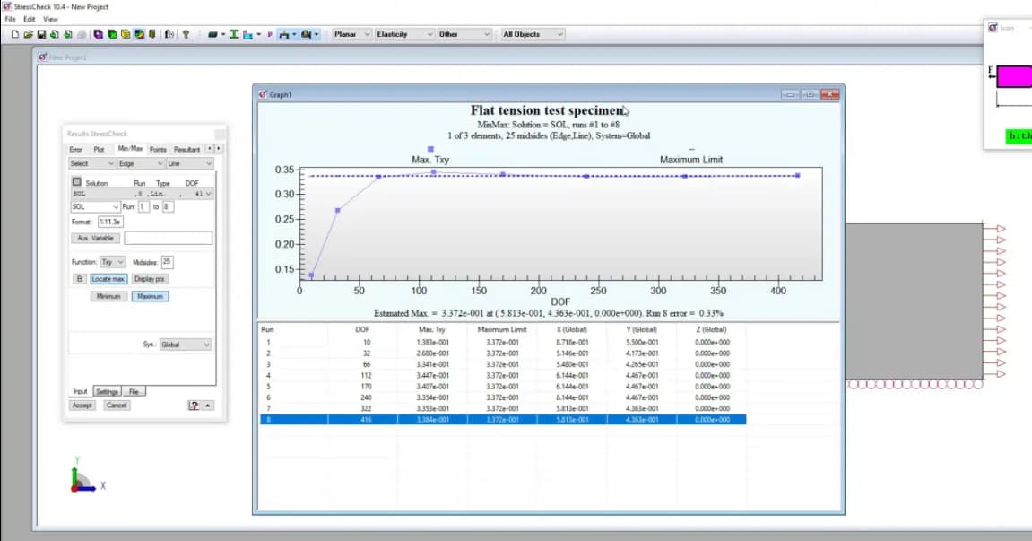Open an existing project file
Viewport: 1032px width, 541px height.
tap(29, 34)
